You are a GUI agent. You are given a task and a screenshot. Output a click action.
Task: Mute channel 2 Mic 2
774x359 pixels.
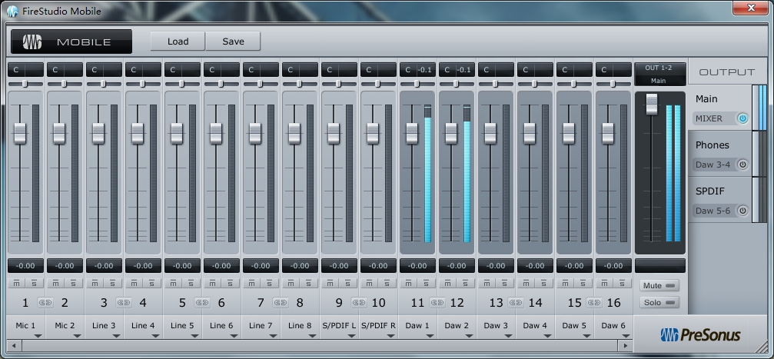(56, 284)
